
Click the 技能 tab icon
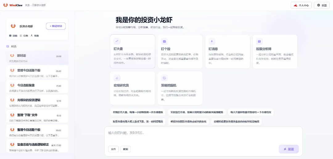point(10,36)
